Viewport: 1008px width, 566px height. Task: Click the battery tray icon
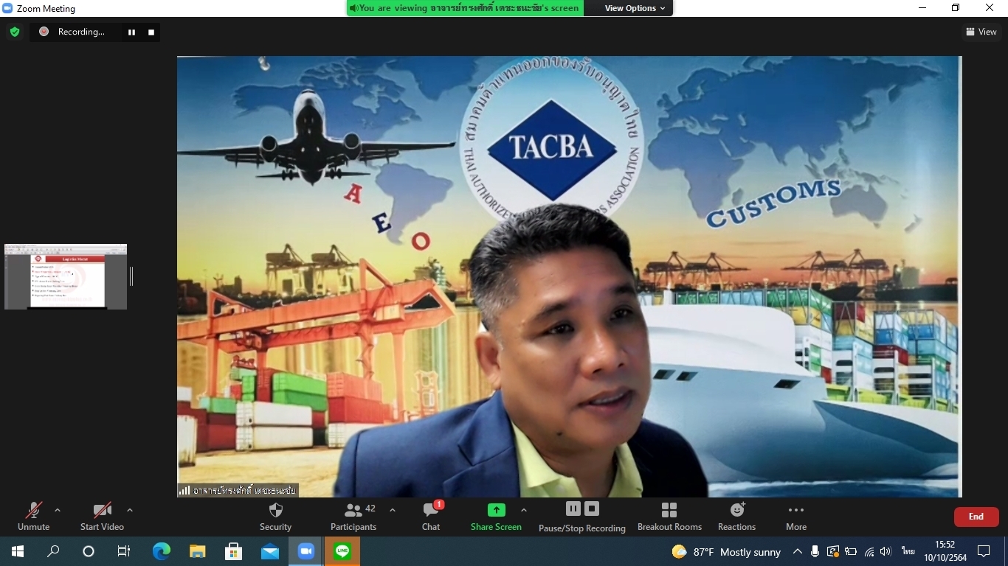click(x=851, y=551)
